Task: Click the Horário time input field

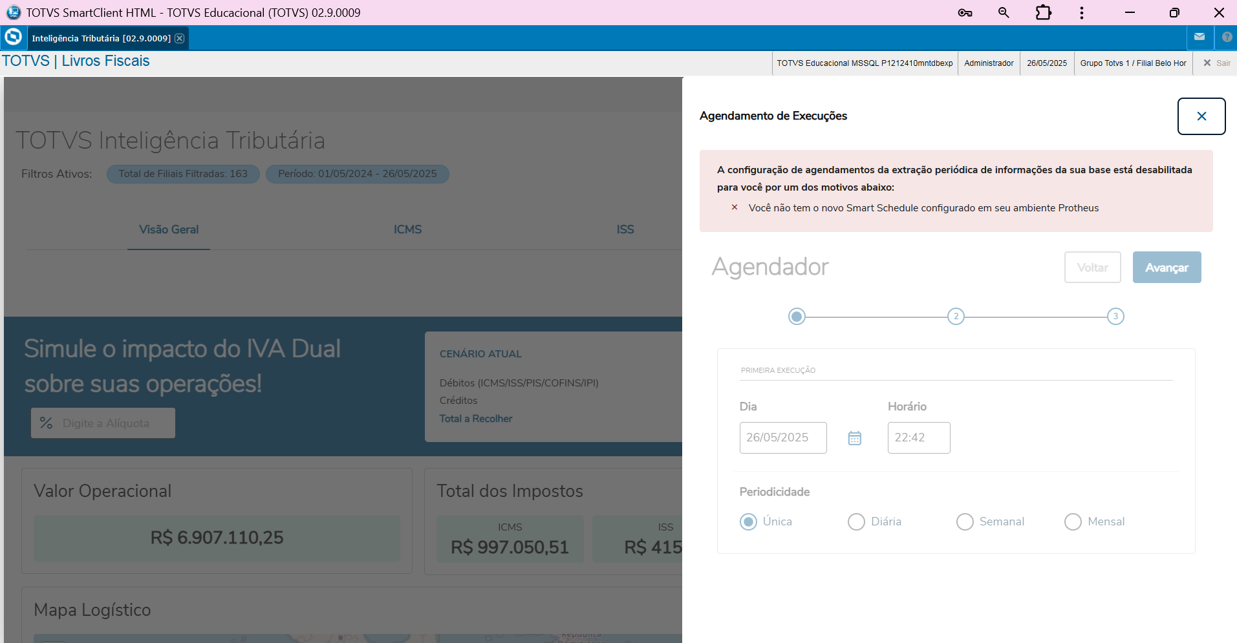Action: click(919, 438)
